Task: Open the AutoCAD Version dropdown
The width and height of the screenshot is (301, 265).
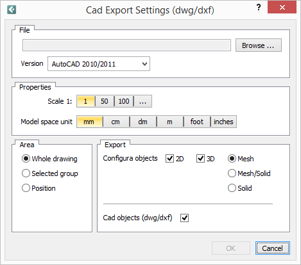Action: pyautogui.click(x=99, y=64)
